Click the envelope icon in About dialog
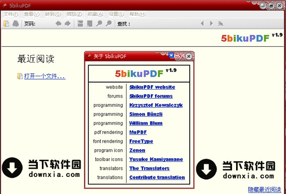The image size is (286, 194). tap(171, 55)
